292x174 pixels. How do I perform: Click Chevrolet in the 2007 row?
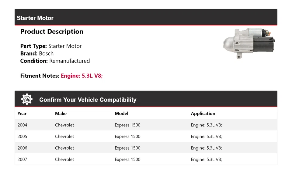64,159
